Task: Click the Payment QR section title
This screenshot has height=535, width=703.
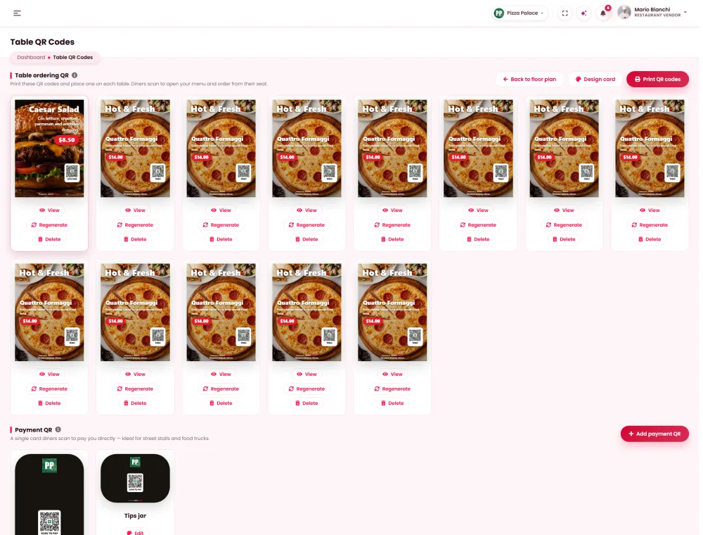Action: pos(33,429)
